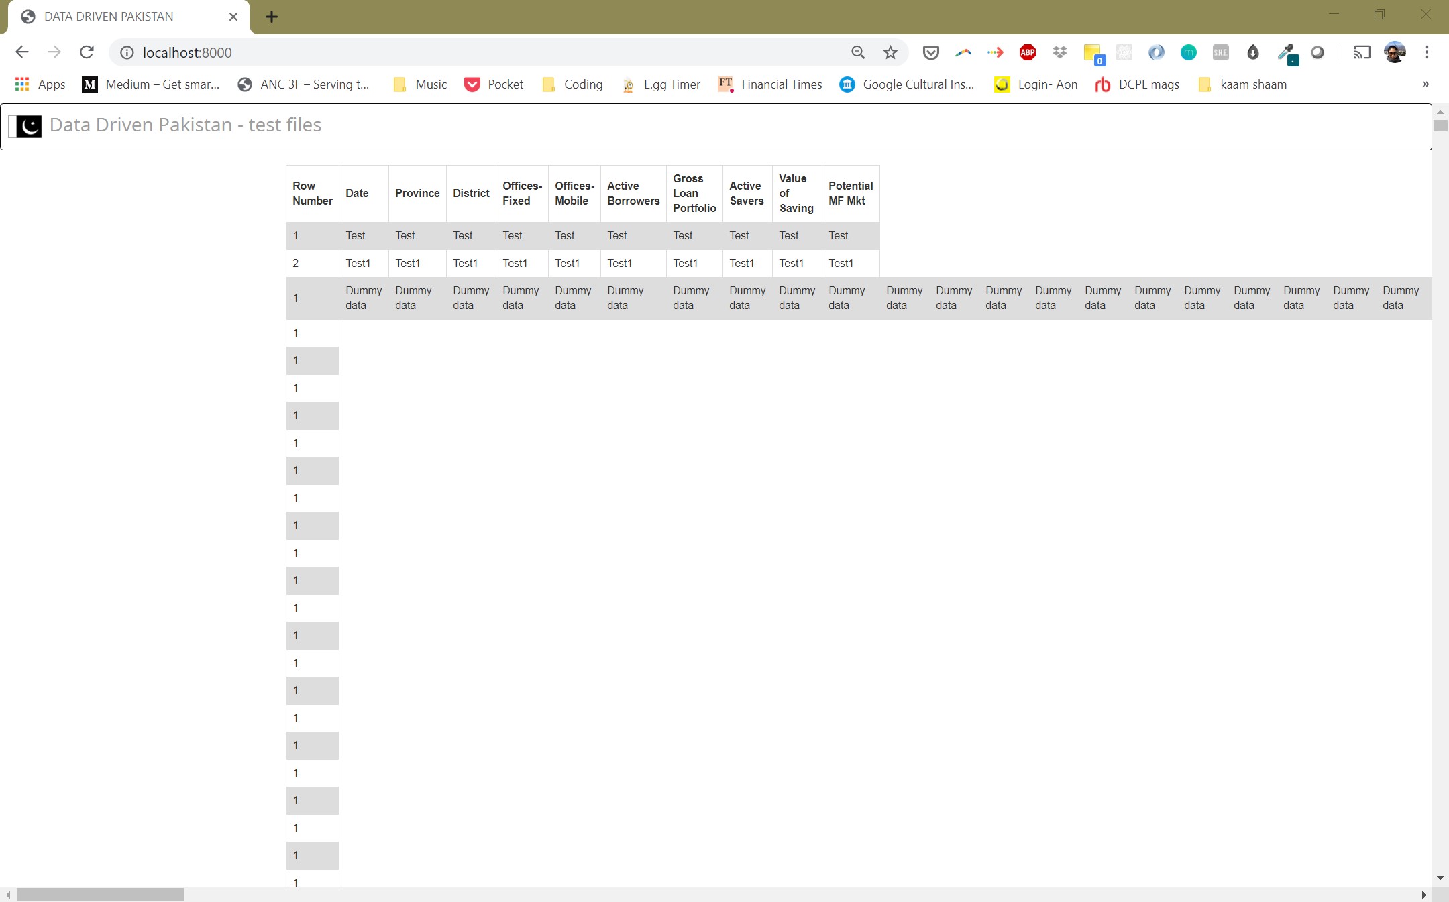Viewport: 1449px width, 902px height.
Task: Open a new browser tab
Action: [x=271, y=17]
